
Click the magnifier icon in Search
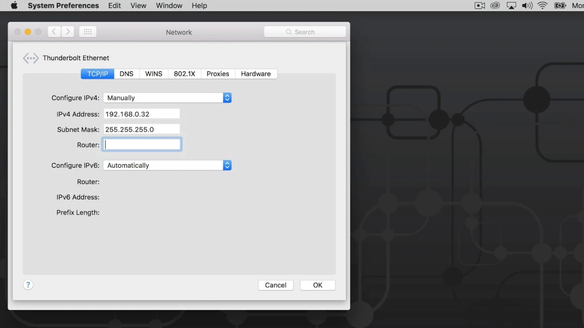(288, 32)
